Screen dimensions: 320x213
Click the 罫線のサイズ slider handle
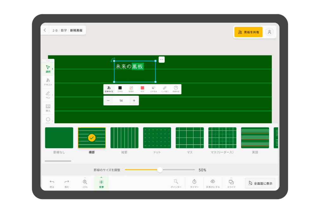coord(160,170)
